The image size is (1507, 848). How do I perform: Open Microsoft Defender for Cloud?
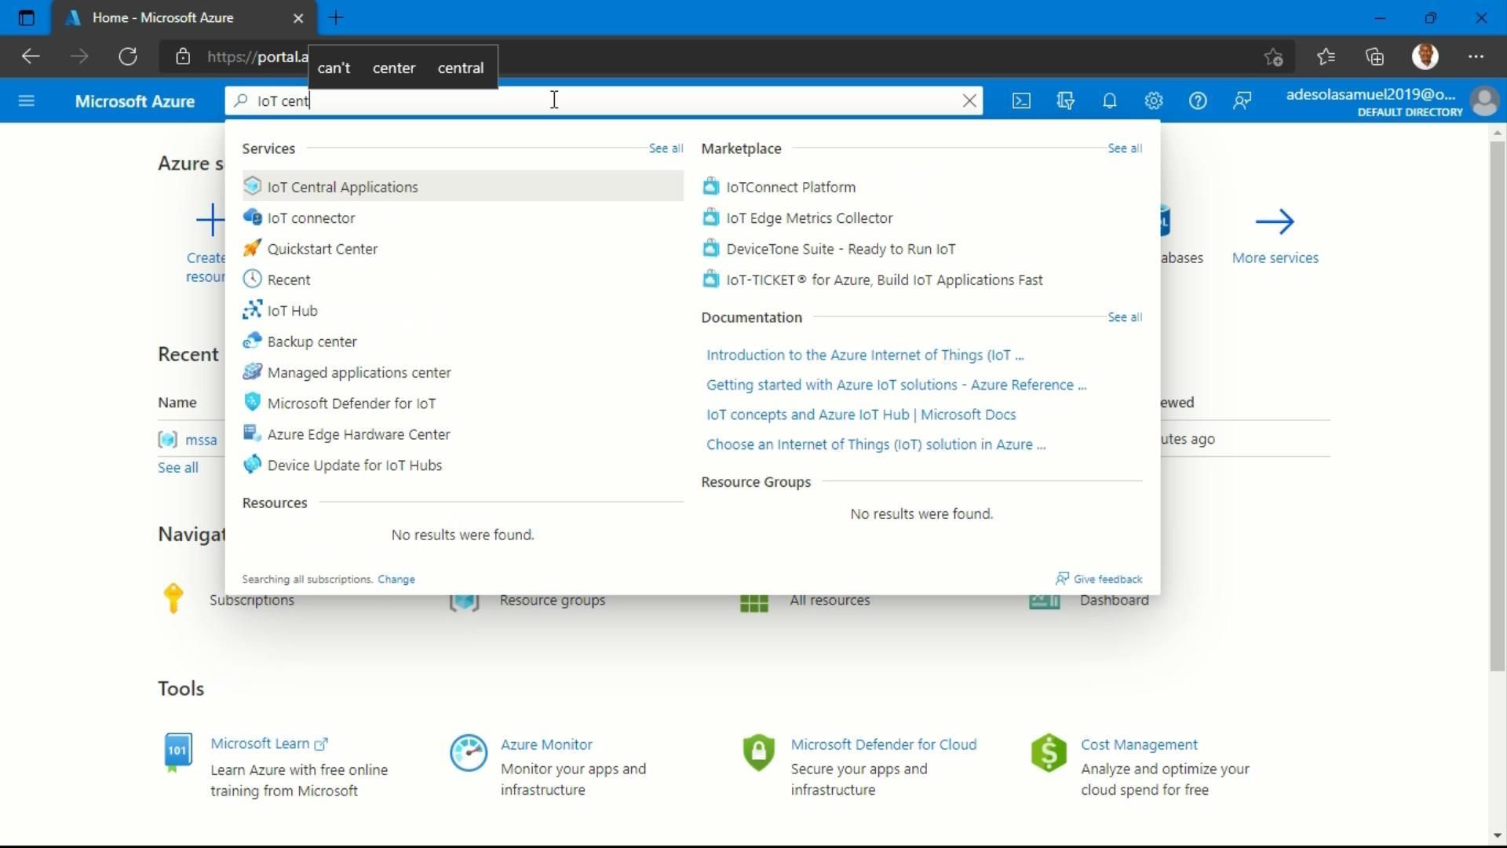click(x=884, y=744)
